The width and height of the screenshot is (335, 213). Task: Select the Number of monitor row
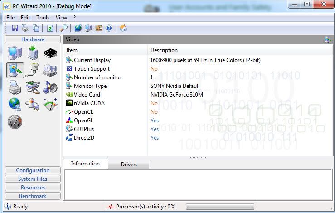point(198,77)
